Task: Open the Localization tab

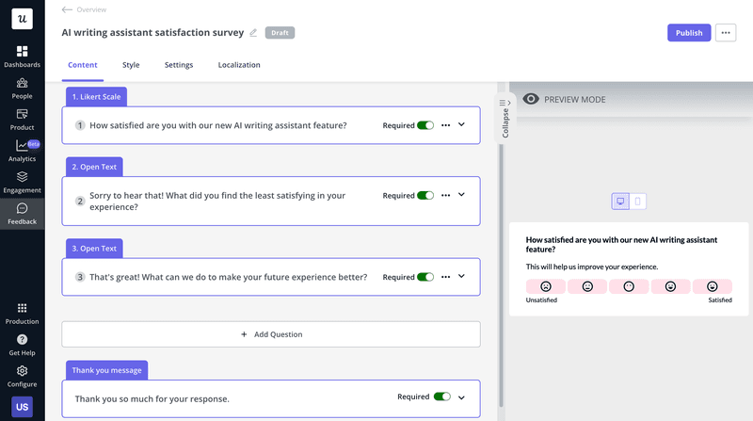Action: point(239,65)
